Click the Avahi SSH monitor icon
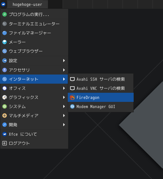The height and width of the screenshot is (179, 163). [72, 79]
